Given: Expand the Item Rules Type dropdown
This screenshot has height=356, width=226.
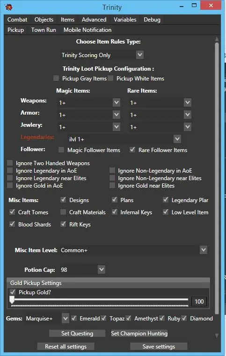Looking at the screenshot, I should click(x=140, y=55).
